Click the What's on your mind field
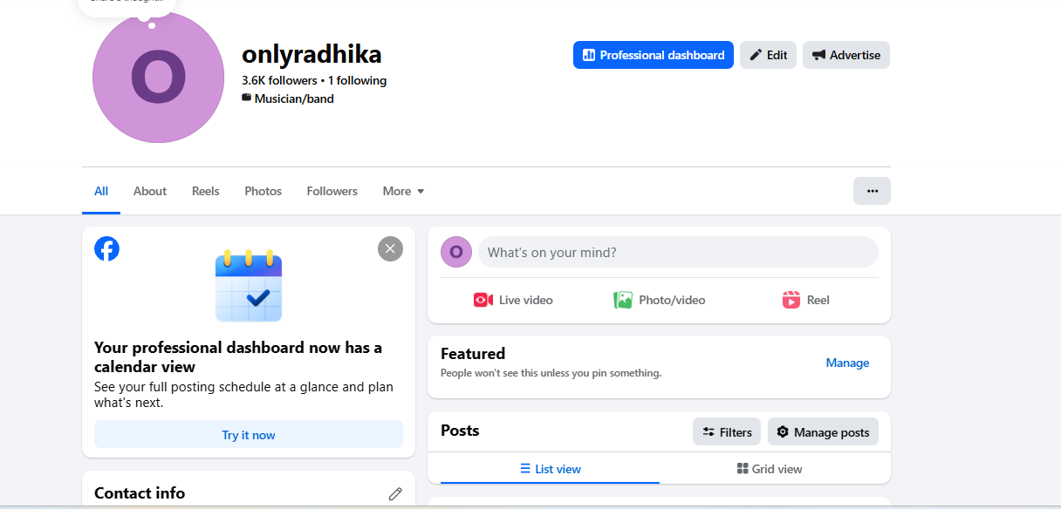Screen dimensions: 1061x509 678,252
